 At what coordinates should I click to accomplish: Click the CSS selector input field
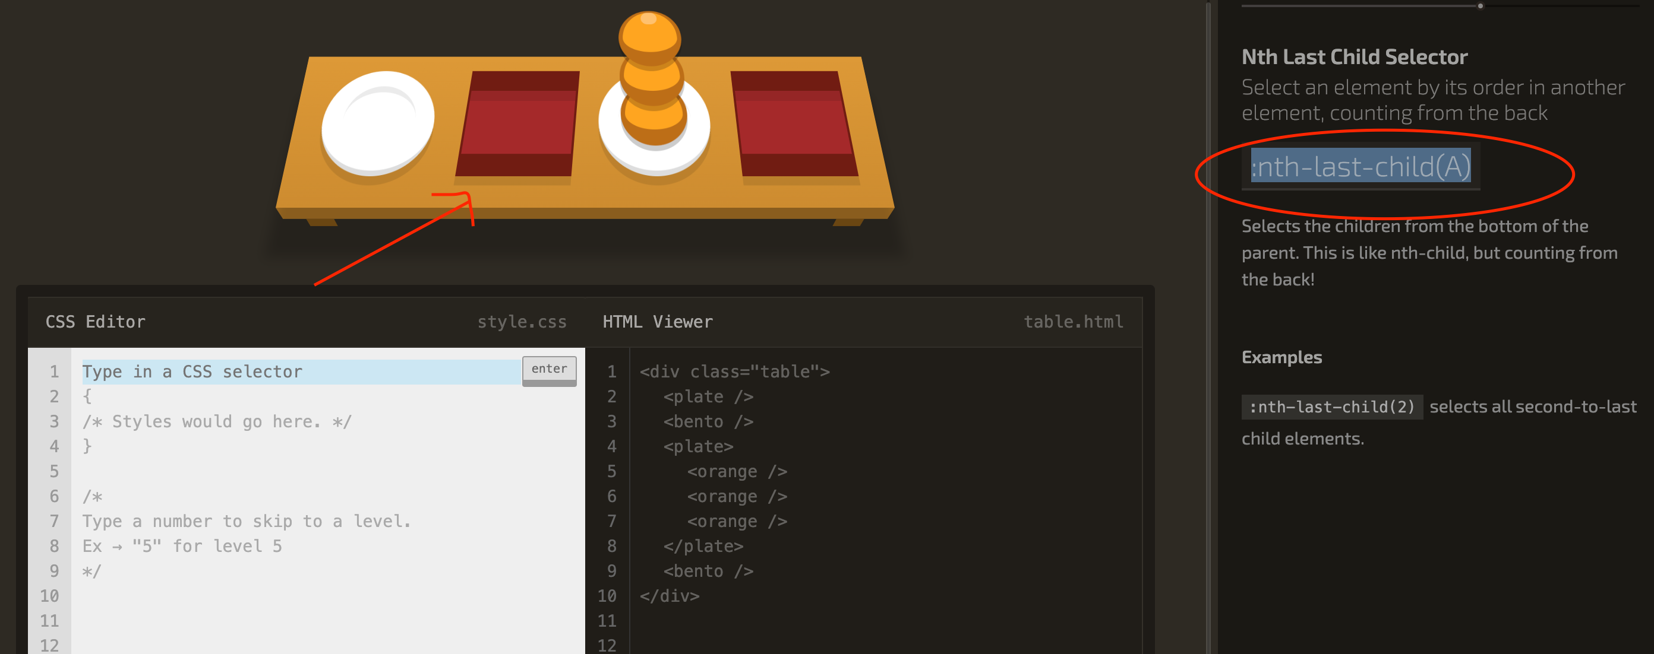(301, 372)
